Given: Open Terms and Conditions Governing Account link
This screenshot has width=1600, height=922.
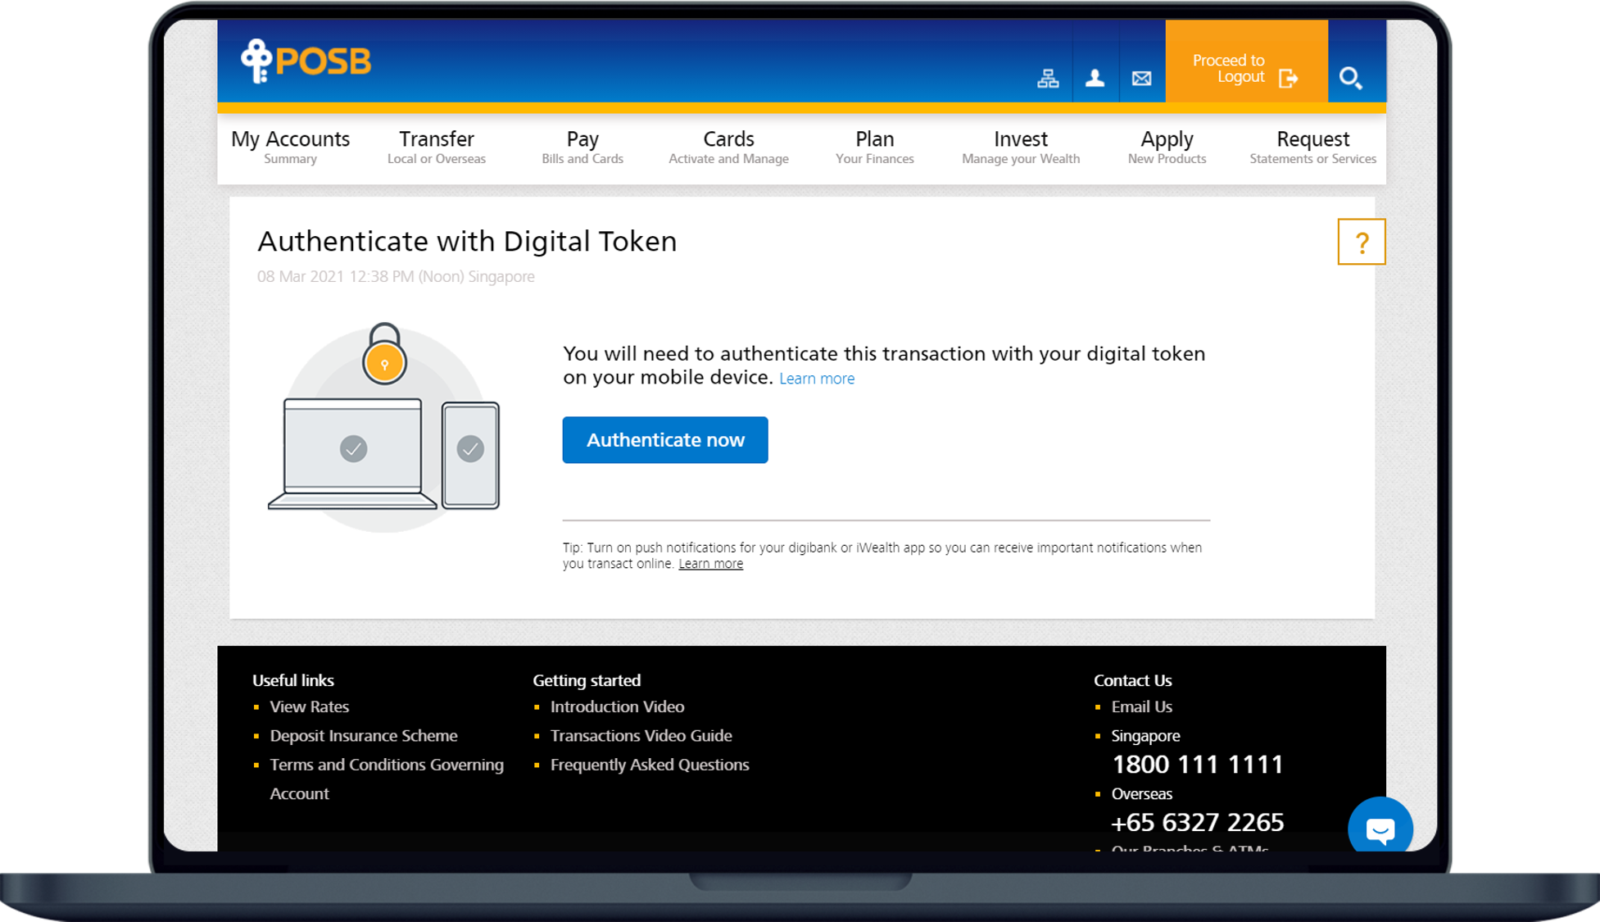Looking at the screenshot, I should [x=387, y=779].
